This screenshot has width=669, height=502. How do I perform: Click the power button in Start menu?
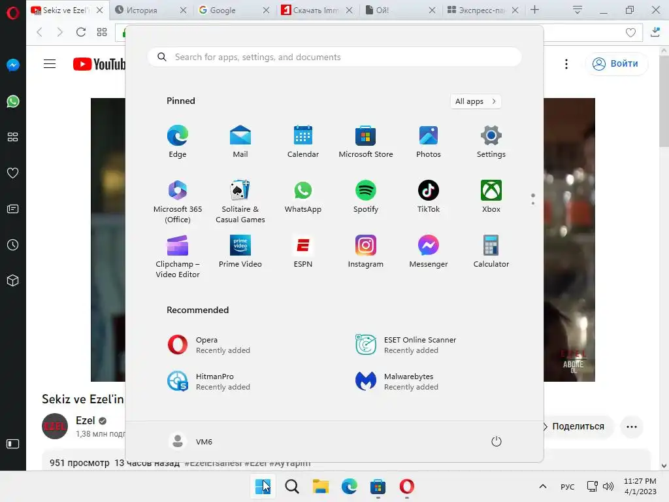click(497, 441)
